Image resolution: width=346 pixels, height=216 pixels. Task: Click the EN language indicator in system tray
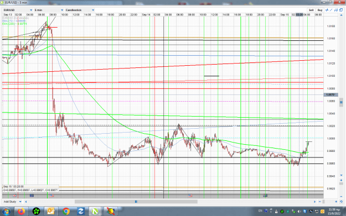coord(260,211)
